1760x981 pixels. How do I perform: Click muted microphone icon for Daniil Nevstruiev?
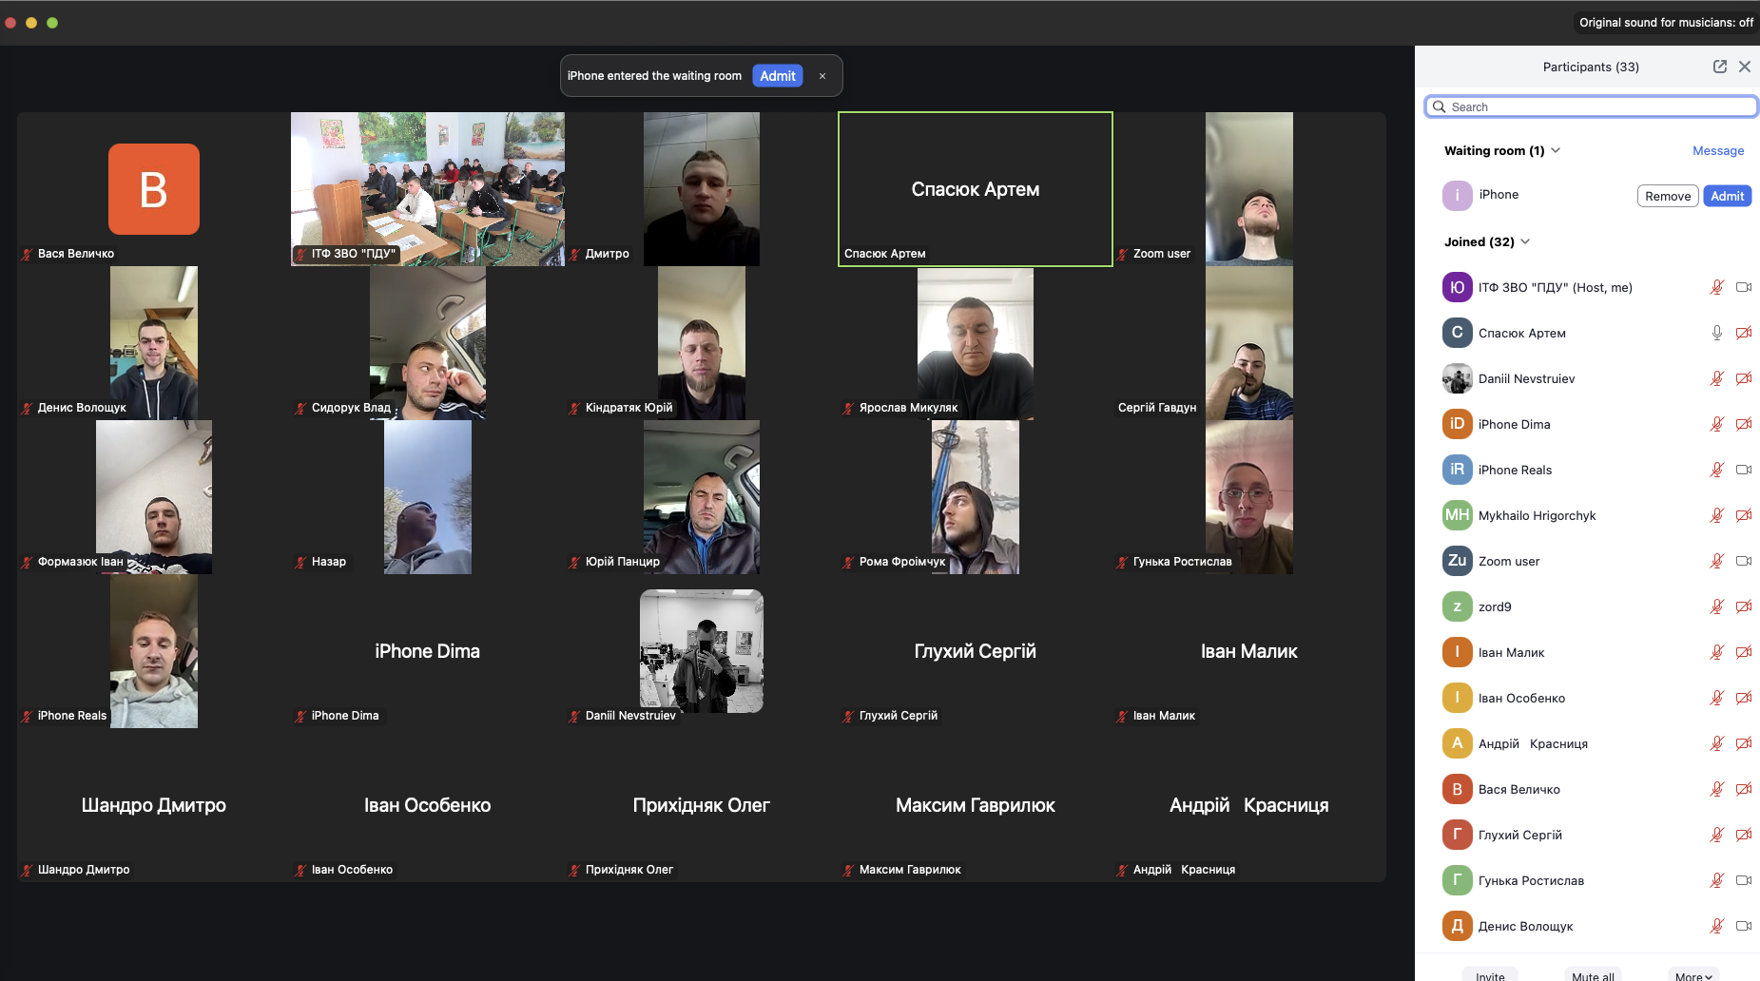[x=1716, y=378]
